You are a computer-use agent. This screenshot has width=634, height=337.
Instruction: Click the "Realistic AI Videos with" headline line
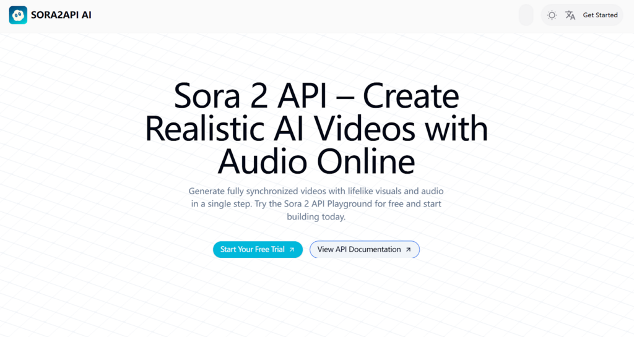316,129
